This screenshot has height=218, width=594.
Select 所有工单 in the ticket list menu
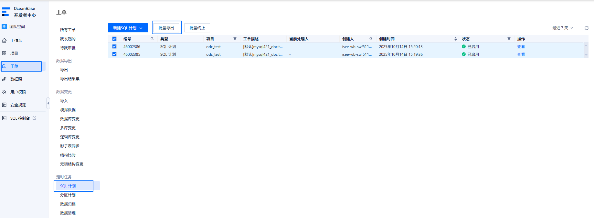click(x=68, y=30)
